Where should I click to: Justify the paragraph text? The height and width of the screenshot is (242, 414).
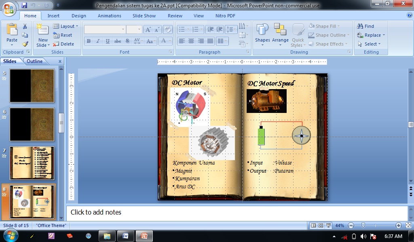click(210, 41)
